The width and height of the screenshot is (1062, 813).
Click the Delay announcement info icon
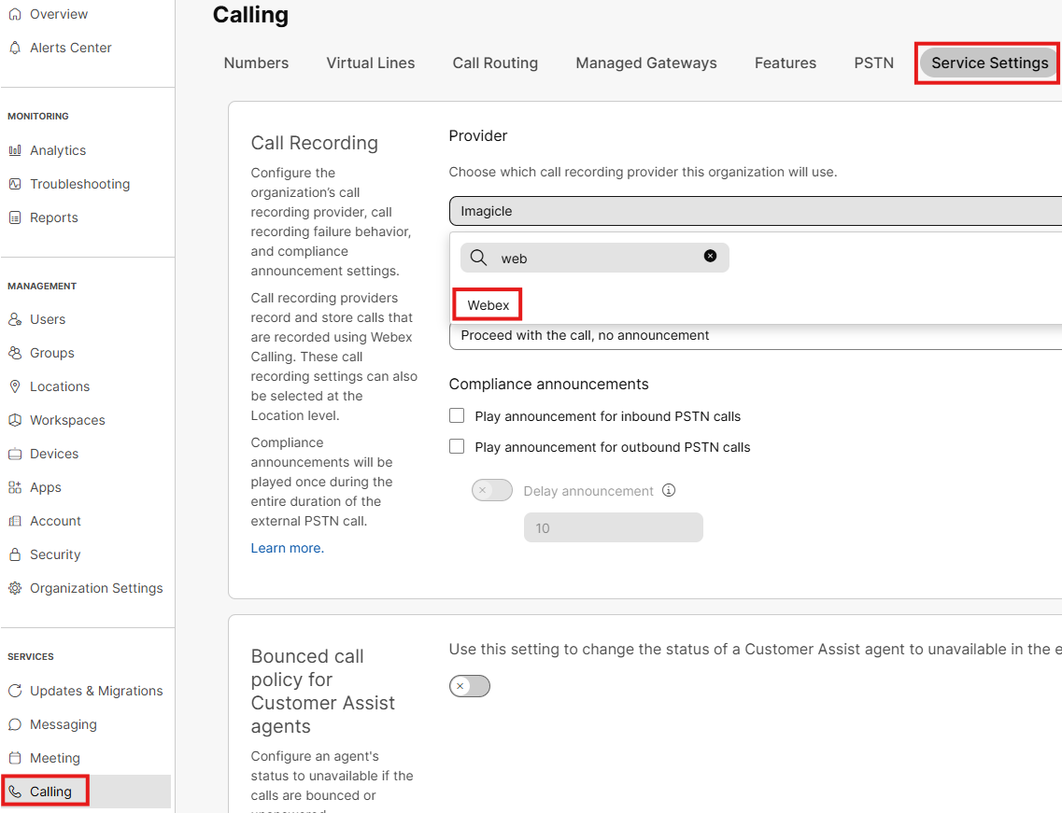pos(668,491)
